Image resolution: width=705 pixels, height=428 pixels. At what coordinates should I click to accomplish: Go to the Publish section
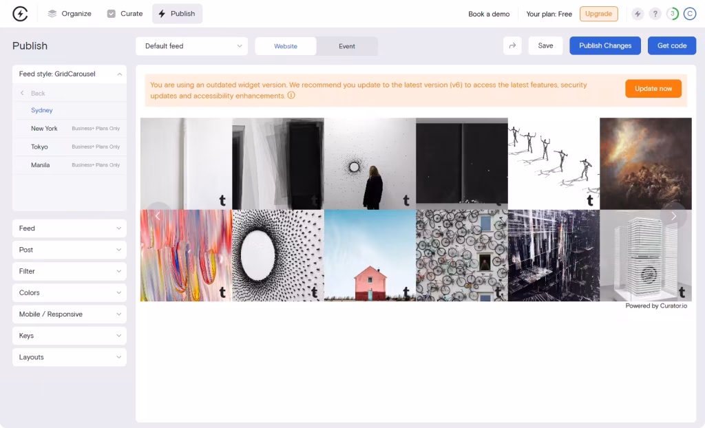point(177,14)
